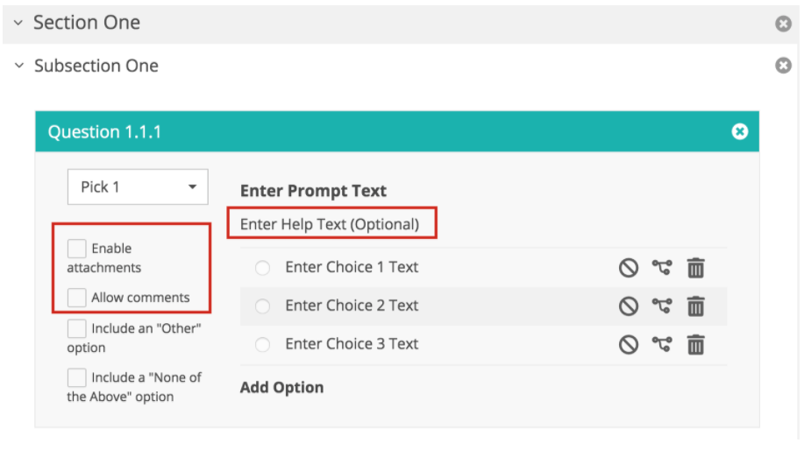This screenshot has height=450, width=804.
Task: Click Add Option link
Action: [x=281, y=388]
